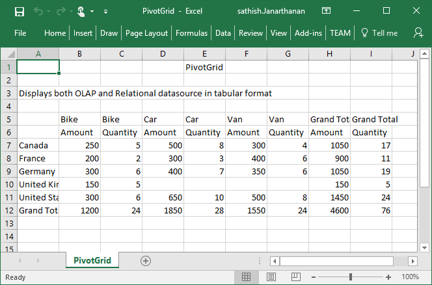The image size is (432, 285).
Task: Click the zoom slider handle
Action: (x=351, y=277)
